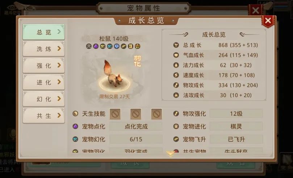Open the 共生 tab
The image size is (293, 178).
click(43, 116)
